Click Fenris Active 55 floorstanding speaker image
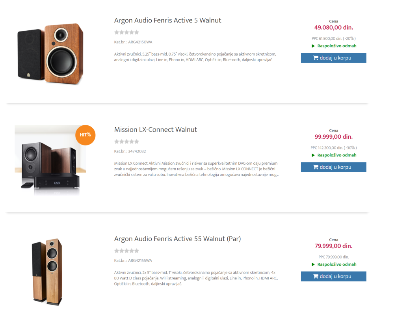394x309 pixels. tap(47, 271)
